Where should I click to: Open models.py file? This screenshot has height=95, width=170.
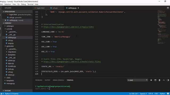12,66
